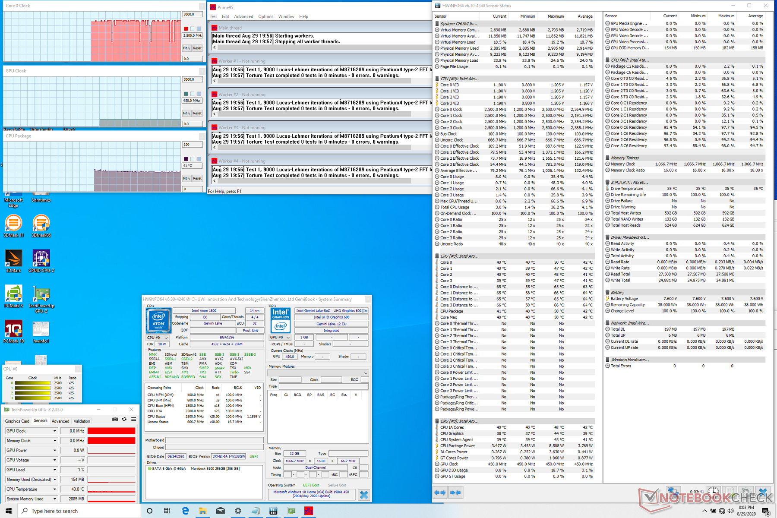
Task: Click Reset on the Core 0 Clock graph
Action: (197, 48)
